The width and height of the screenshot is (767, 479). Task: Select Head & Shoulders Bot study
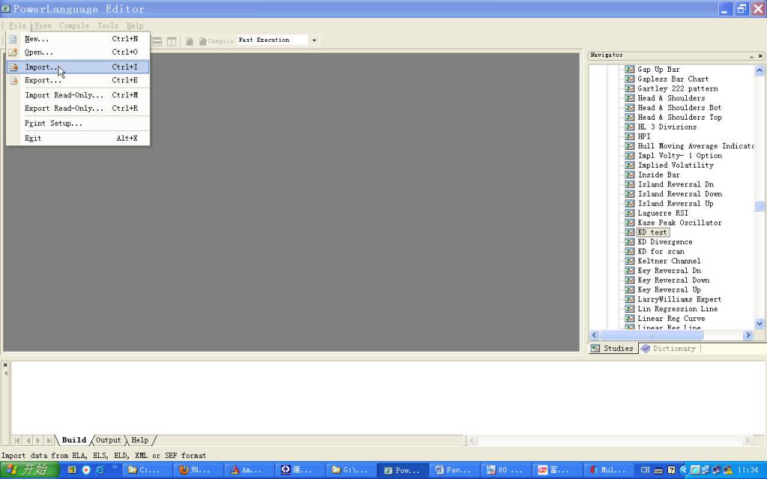tap(679, 108)
